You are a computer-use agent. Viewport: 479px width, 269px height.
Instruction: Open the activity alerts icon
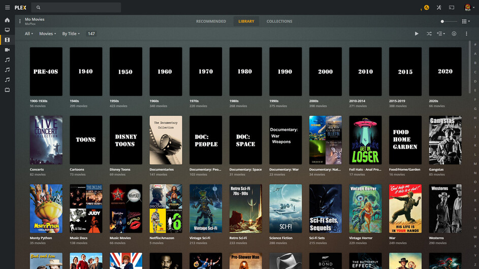click(427, 8)
